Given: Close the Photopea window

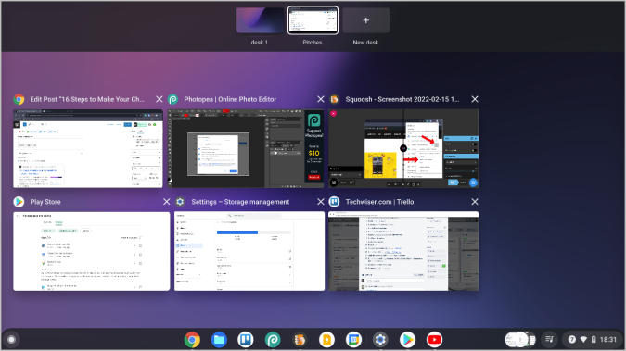Looking at the screenshot, I should point(320,99).
